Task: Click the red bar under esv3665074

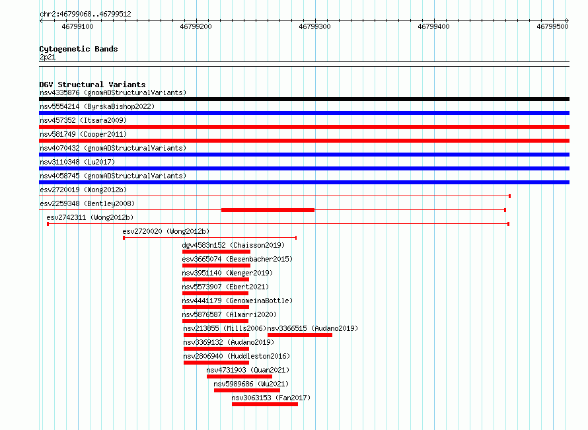Action: tap(216, 266)
